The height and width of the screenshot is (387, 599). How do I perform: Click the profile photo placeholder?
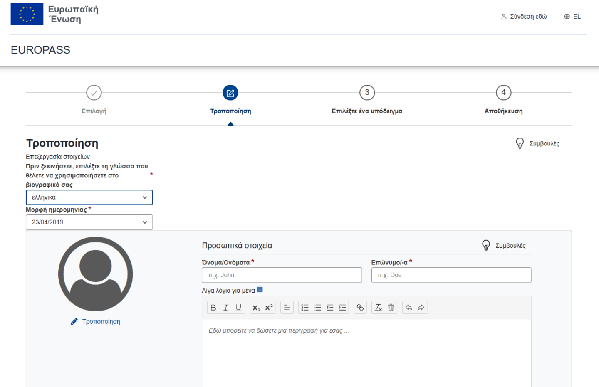click(x=96, y=274)
